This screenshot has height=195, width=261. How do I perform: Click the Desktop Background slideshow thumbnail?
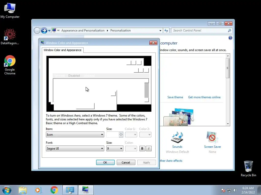(x=179, y=117)
